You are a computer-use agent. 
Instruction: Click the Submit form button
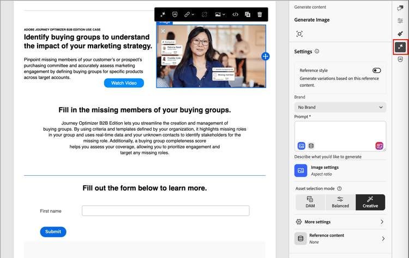pyautogui.click(x=53, y=231)
